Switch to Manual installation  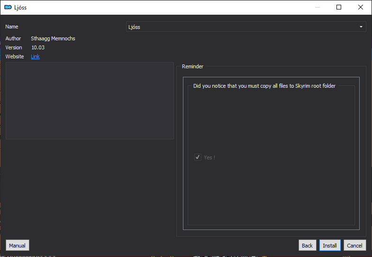tap(18, 245)
